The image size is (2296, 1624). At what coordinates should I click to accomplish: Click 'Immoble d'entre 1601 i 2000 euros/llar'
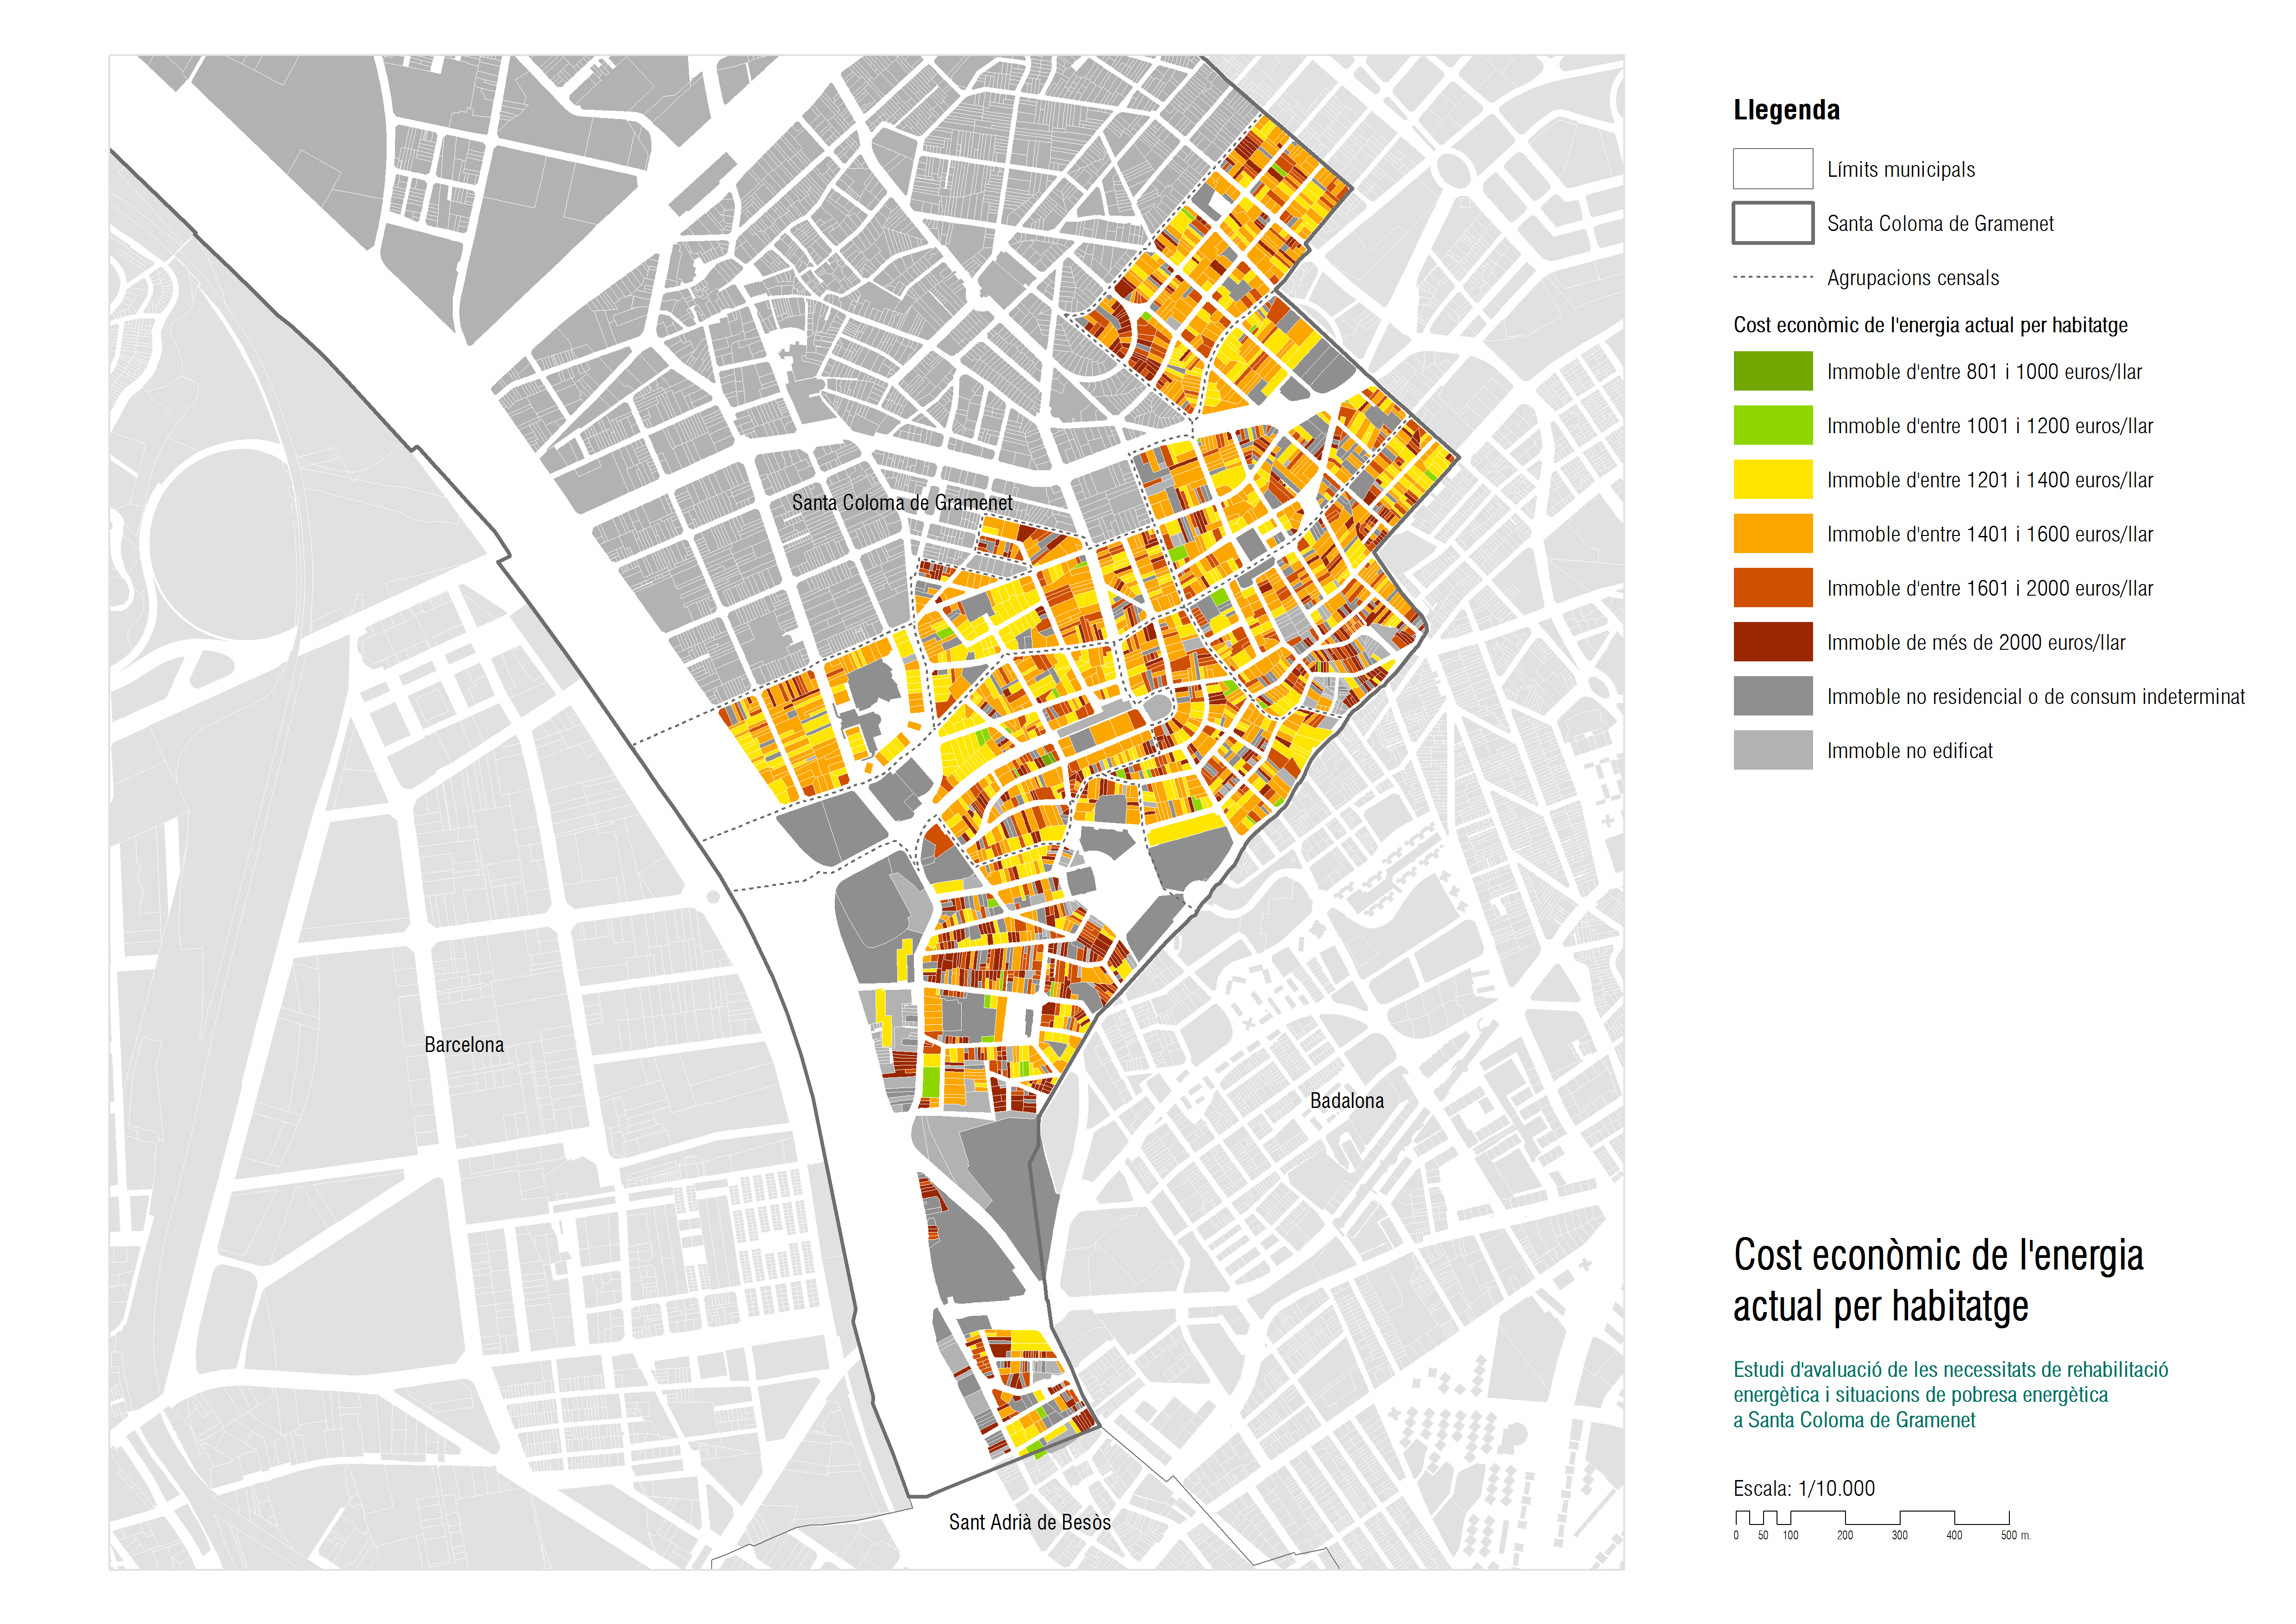pyautogui.click(x=1990, y=587)
